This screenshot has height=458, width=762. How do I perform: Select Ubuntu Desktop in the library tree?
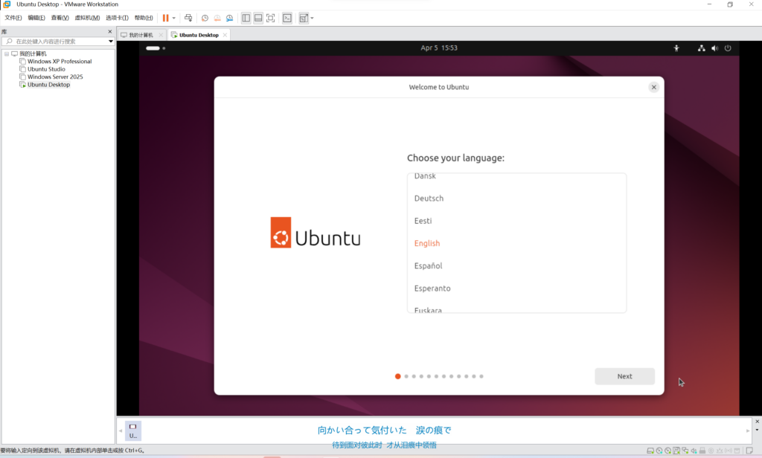48,85
